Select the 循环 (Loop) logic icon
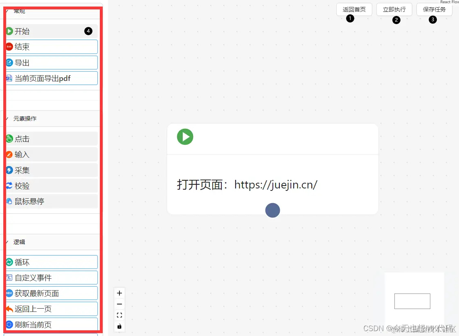The height and width of the screenshot is (336, 459). pyautogui.click(x=9, y=262)
